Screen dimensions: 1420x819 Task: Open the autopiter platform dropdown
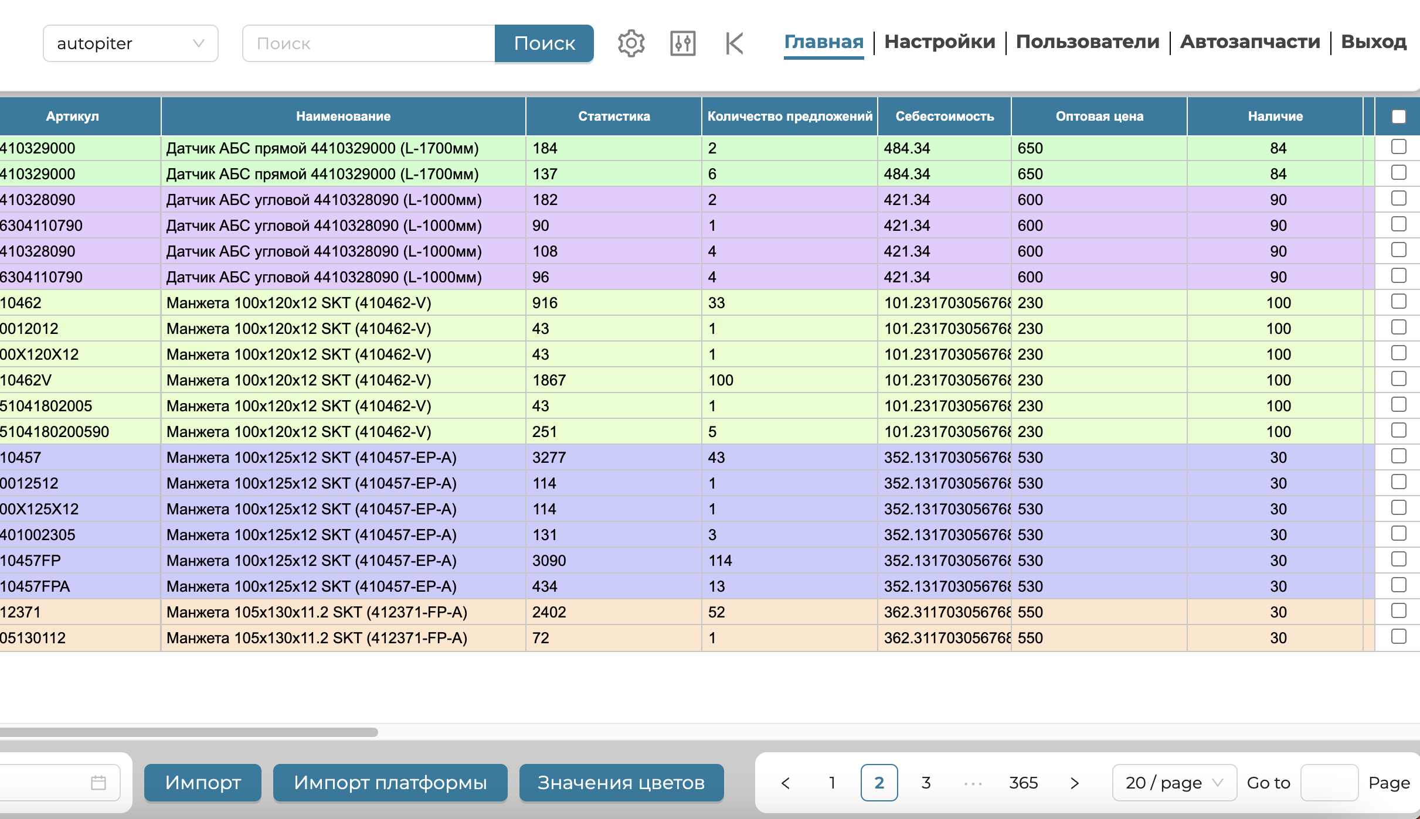click(x=130, y=43)
